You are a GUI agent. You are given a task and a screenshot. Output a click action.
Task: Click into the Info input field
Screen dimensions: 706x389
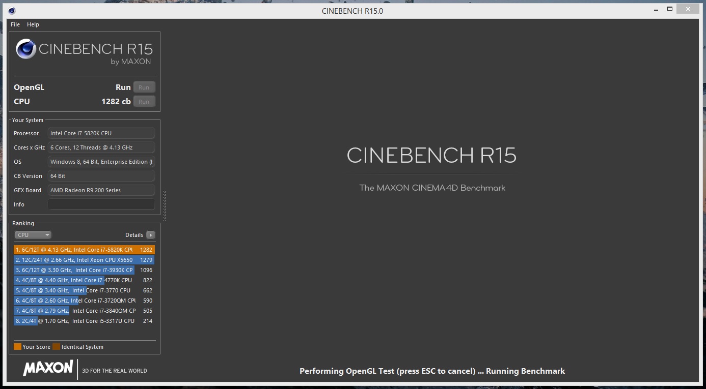point(101,204)
